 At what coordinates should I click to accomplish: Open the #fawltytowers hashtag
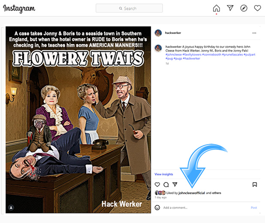coord(191,55)
